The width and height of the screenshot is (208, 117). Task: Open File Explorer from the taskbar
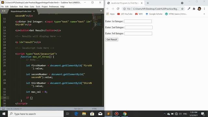84,114
